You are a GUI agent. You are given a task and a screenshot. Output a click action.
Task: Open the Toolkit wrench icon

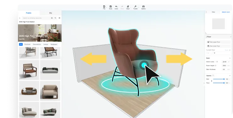tap(135, 7)
